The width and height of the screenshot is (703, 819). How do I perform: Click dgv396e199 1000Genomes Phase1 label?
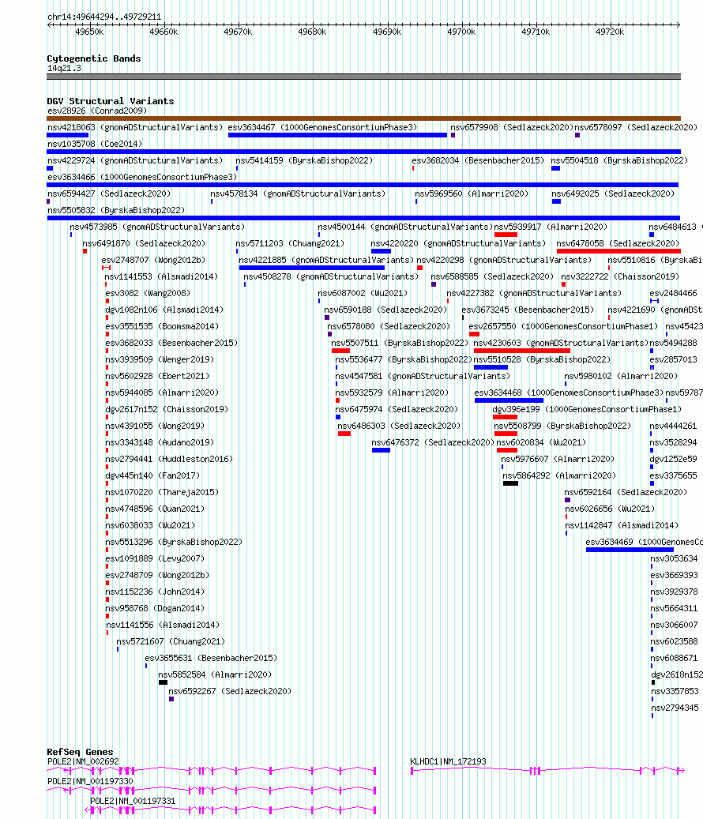587,410
